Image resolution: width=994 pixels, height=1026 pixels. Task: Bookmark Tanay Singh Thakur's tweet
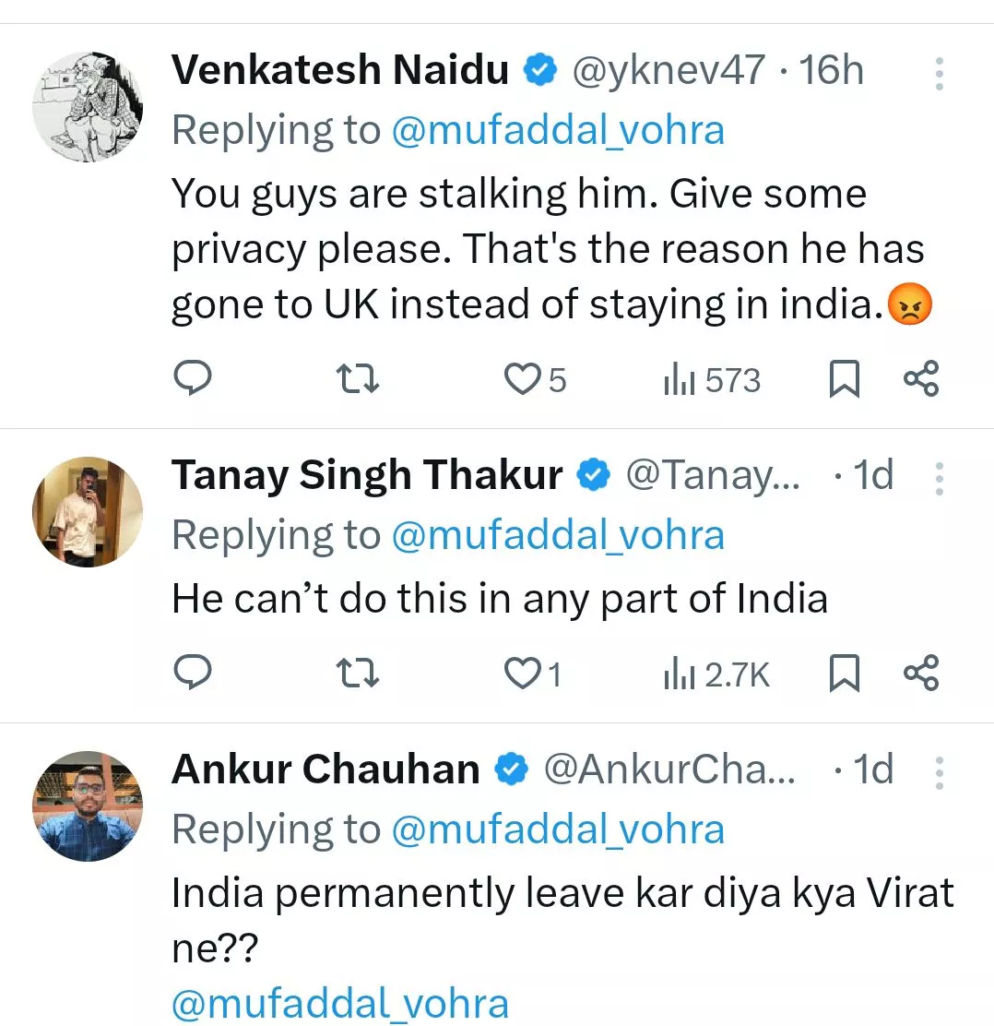pos(844,674)
